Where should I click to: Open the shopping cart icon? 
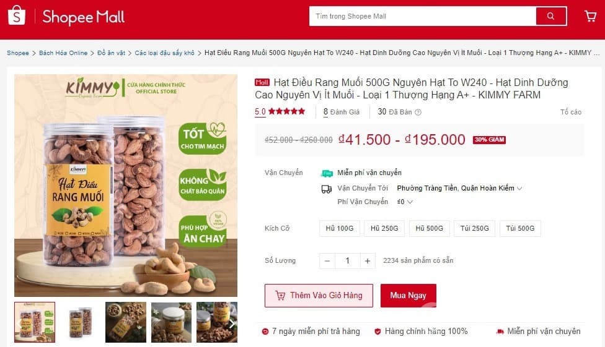point(590,16)
